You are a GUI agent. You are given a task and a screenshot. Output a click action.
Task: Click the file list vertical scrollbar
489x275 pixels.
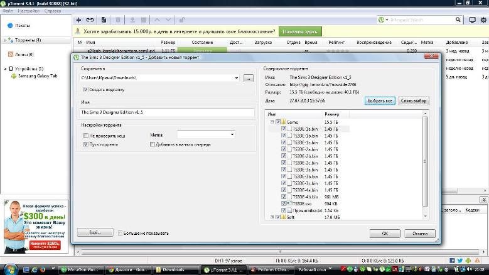point(426,163)
